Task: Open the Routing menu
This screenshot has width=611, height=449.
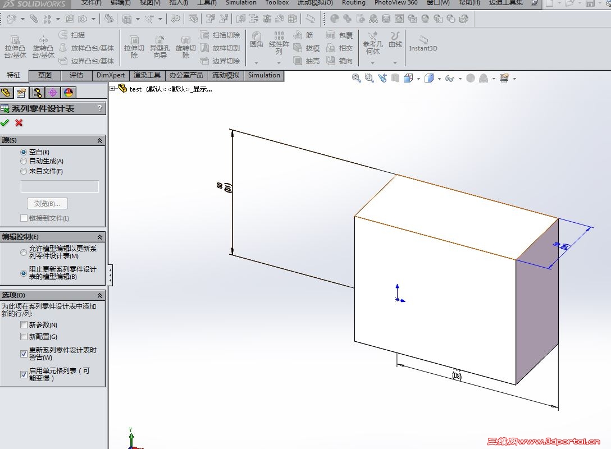Action: point(354,3)
